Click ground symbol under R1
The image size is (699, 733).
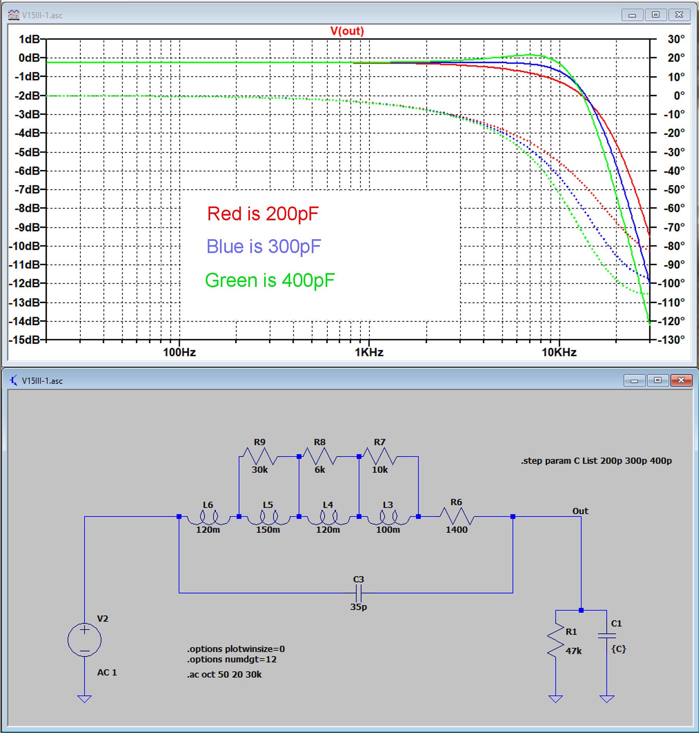pos(555,699)
